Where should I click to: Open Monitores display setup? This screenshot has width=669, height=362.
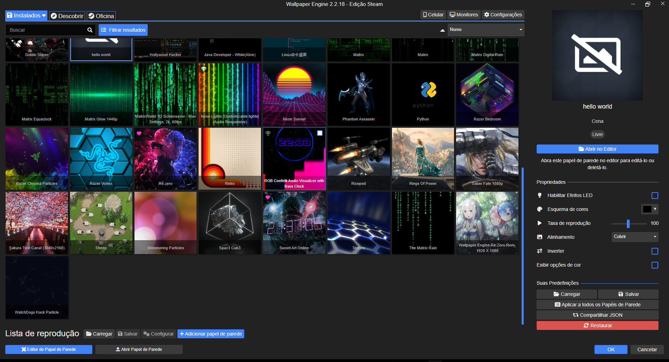(x=463, y=15)
